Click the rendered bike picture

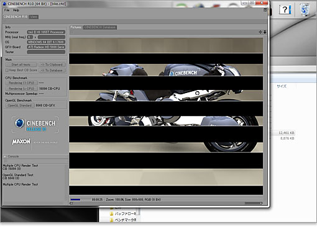(166, 117)
